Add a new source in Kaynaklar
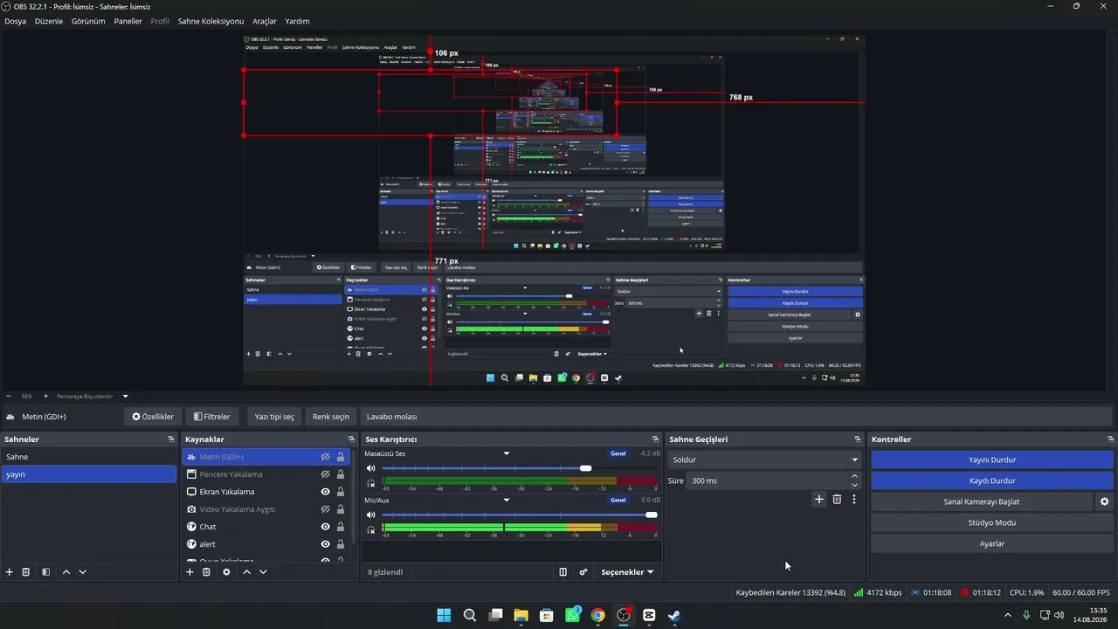Image resolution: width=1118 pixels, height=629 pixels. pyautogui.click(x=190, y=572)
